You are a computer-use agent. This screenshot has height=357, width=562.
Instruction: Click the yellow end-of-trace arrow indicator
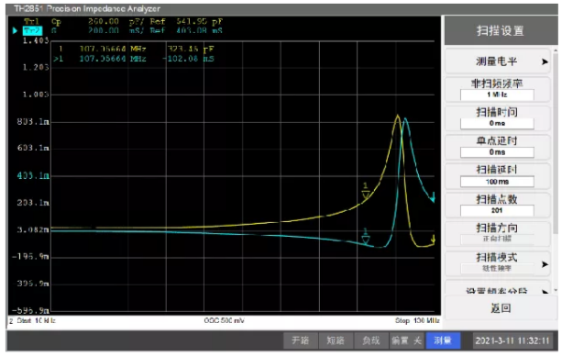tap(433, 239)
